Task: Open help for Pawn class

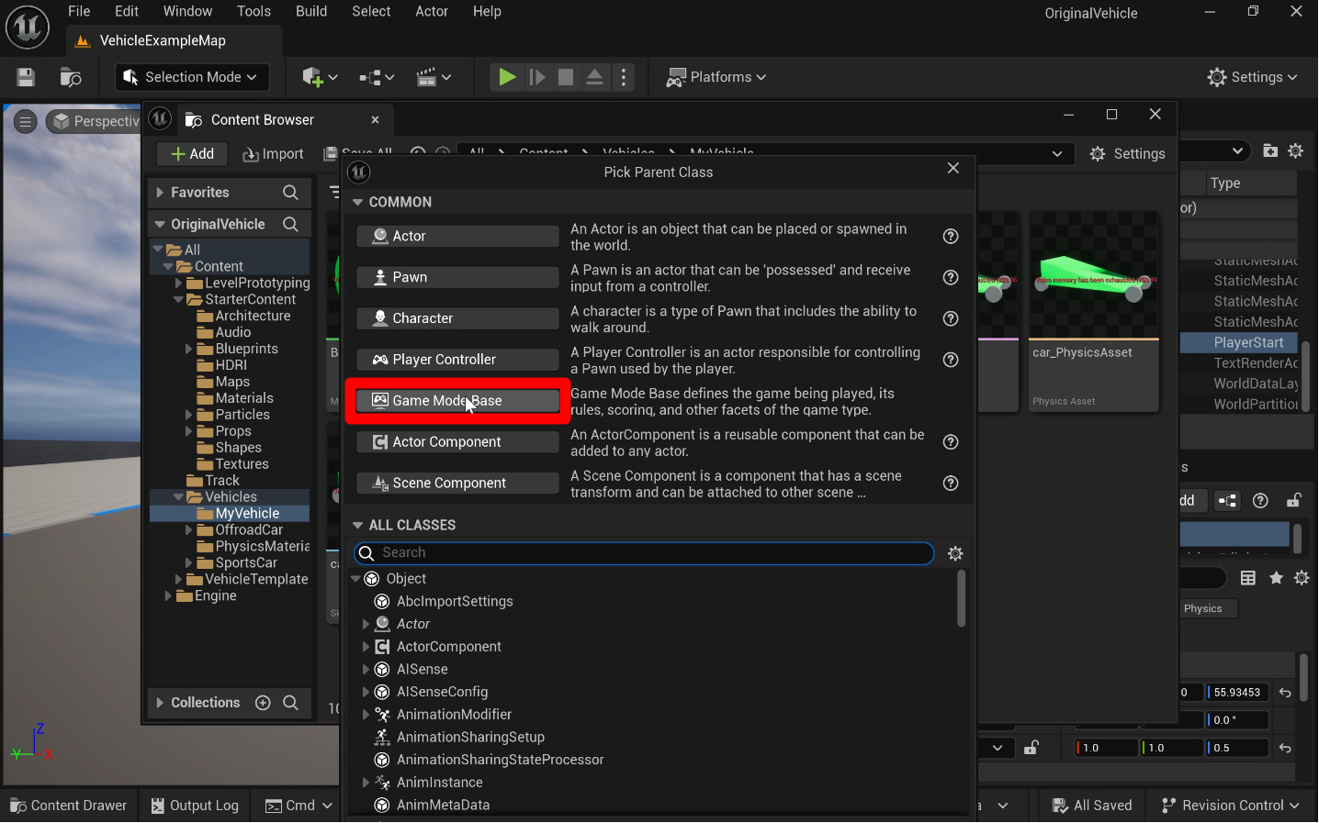Action: pyautogui.click(x=951, y=278)
